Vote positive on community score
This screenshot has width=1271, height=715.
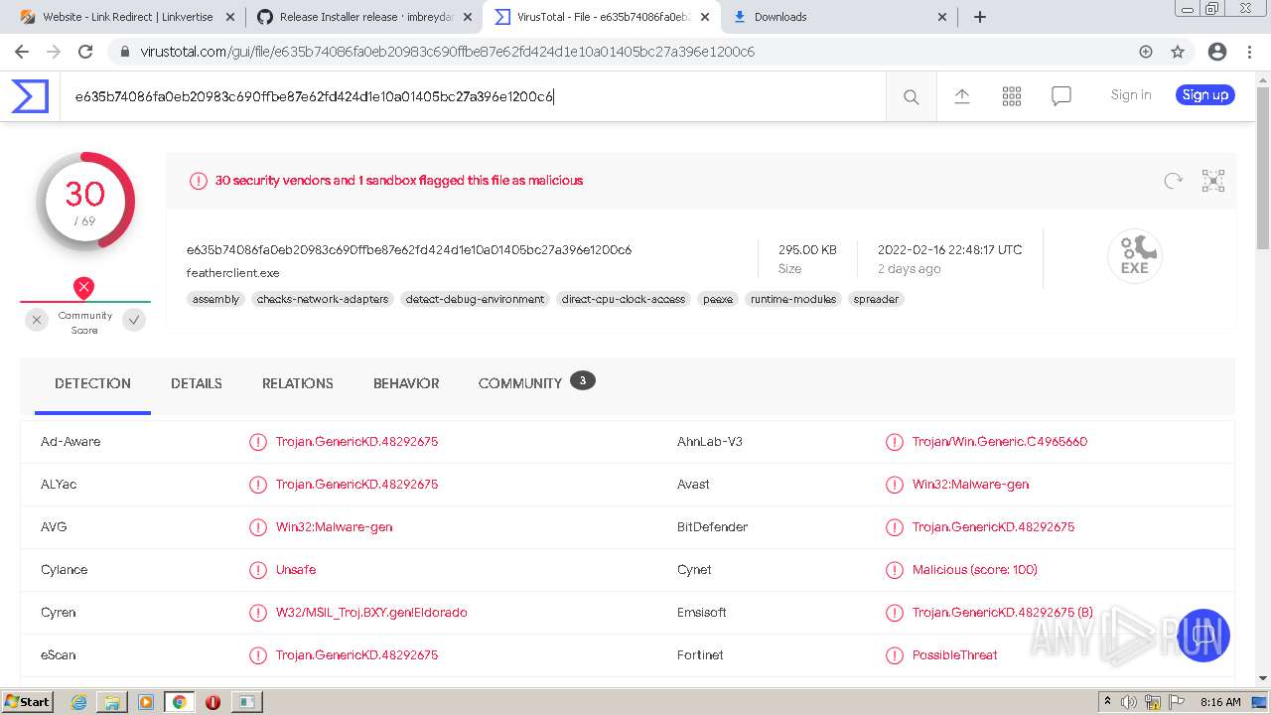[134, 320]
